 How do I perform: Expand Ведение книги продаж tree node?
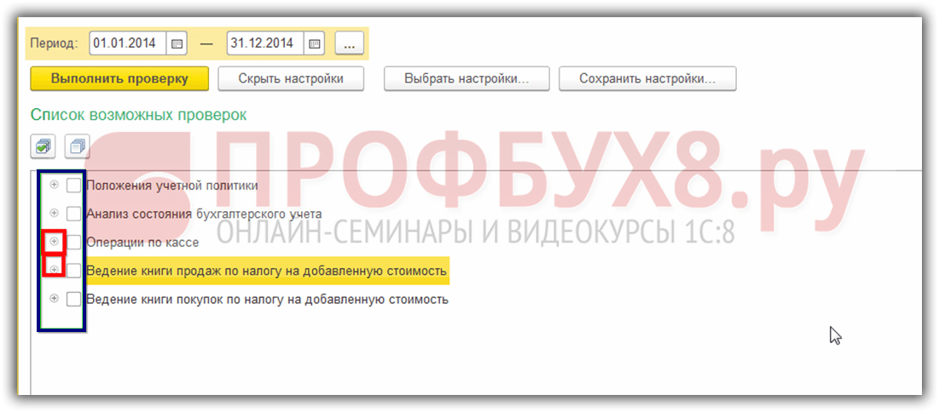point(55,270)
